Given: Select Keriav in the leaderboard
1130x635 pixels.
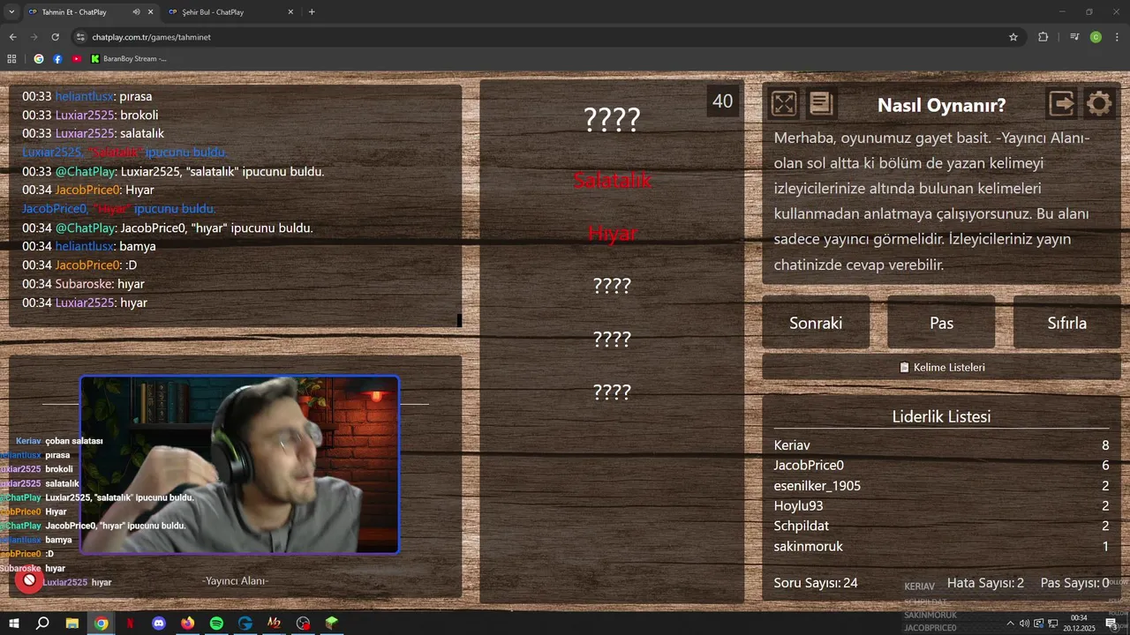Looking at the screenshot, I should (792, 445).
